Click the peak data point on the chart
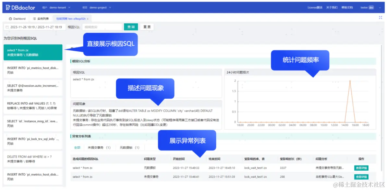Image resolution: width=387 pixels, height=190 pixels. 350,81
